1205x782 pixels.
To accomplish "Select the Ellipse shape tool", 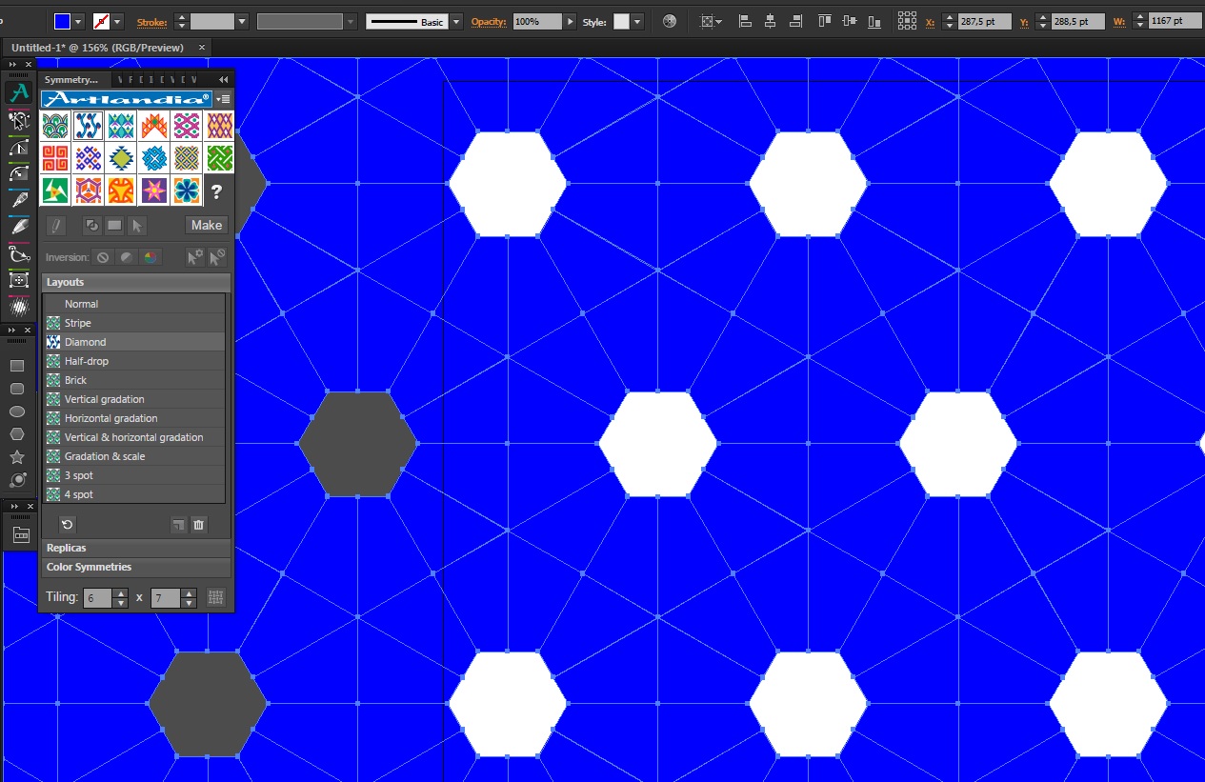I will [17, 411].
